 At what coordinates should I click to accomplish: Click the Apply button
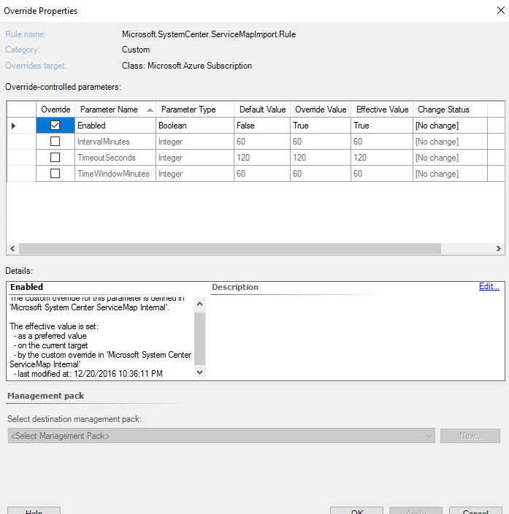point(416,511)
